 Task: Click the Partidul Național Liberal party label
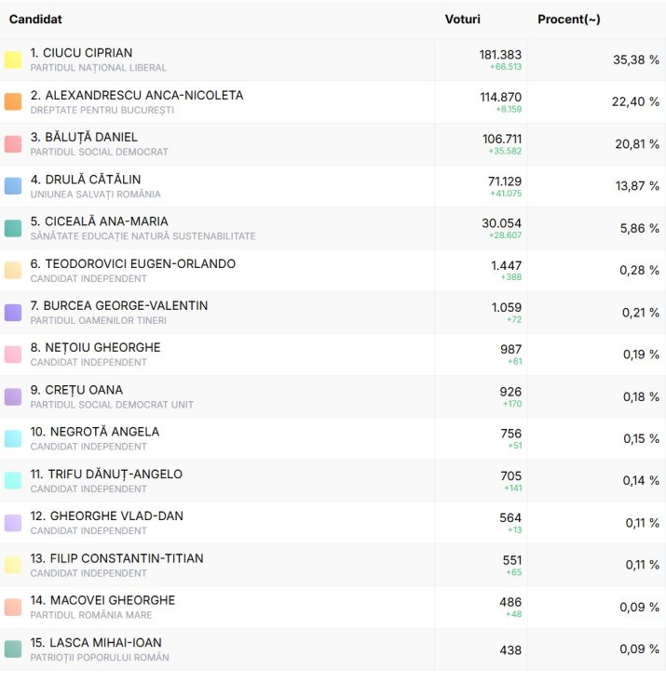click(99, 68)
